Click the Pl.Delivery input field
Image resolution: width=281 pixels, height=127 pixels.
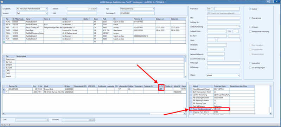[223, 68]
